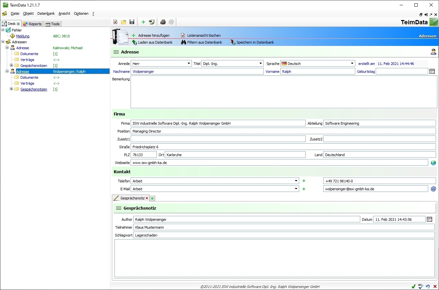439x290 pixels.
Task: Open the Anrede dropdown
Action: coord(189,64)
